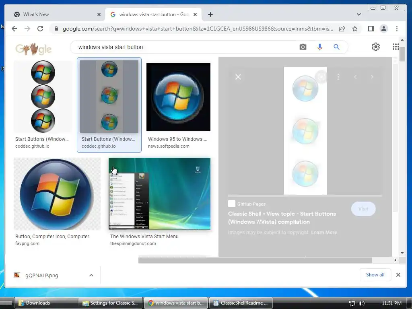The width and height of the screenshot is (412, 309).
Task: Click the vertical page scrollbar thumb
Action: point(402,54)
